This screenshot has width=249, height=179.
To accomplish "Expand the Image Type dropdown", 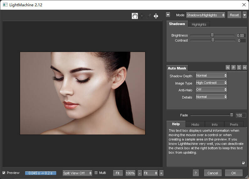I will coord(211,83).
